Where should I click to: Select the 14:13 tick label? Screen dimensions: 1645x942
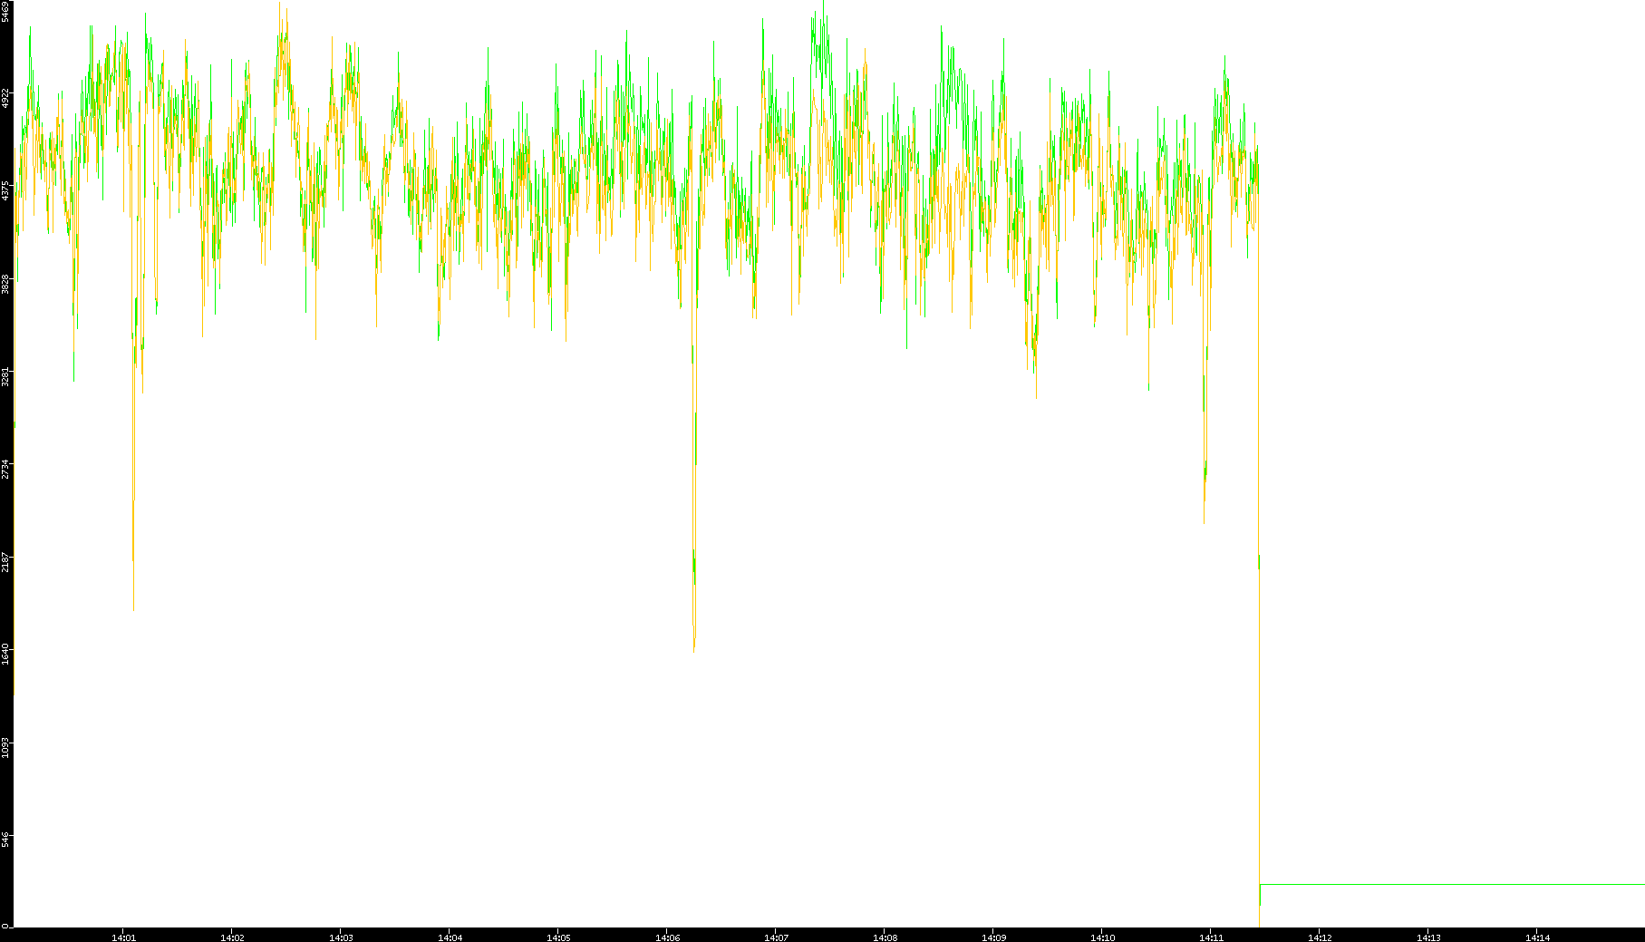1428,937
